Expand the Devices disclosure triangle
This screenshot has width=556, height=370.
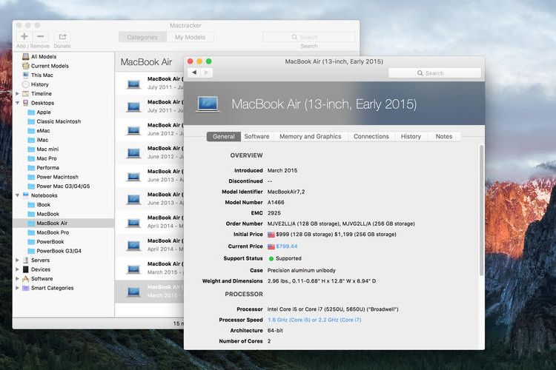click(x=17, y=269)
